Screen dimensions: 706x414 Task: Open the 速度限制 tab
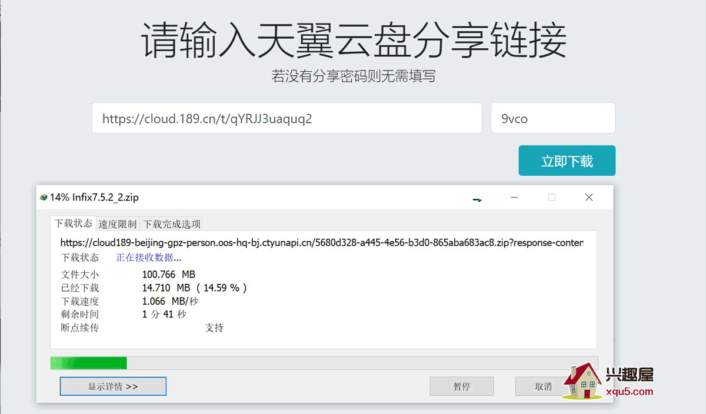click(118, 224)
